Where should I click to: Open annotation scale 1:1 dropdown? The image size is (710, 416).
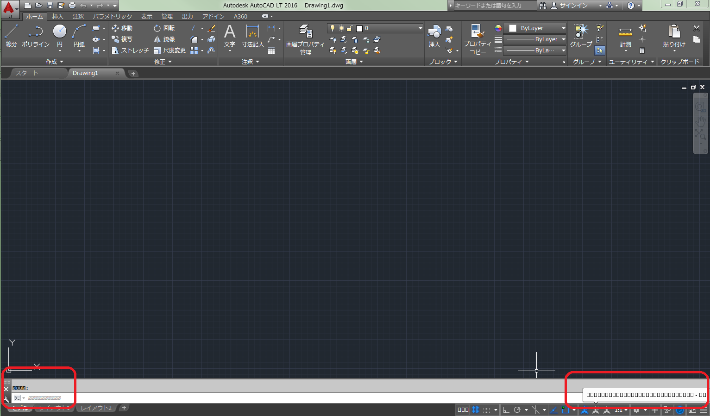[621, 410]
